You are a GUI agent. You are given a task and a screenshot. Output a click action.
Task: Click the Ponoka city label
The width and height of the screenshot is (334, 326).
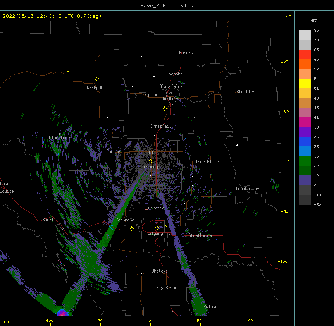pos(186,53)
